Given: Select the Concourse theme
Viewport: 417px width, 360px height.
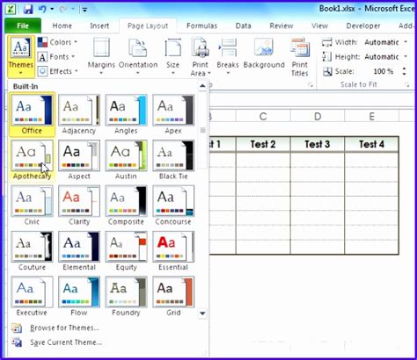Looking at the screenshot, I should point(173,205).
